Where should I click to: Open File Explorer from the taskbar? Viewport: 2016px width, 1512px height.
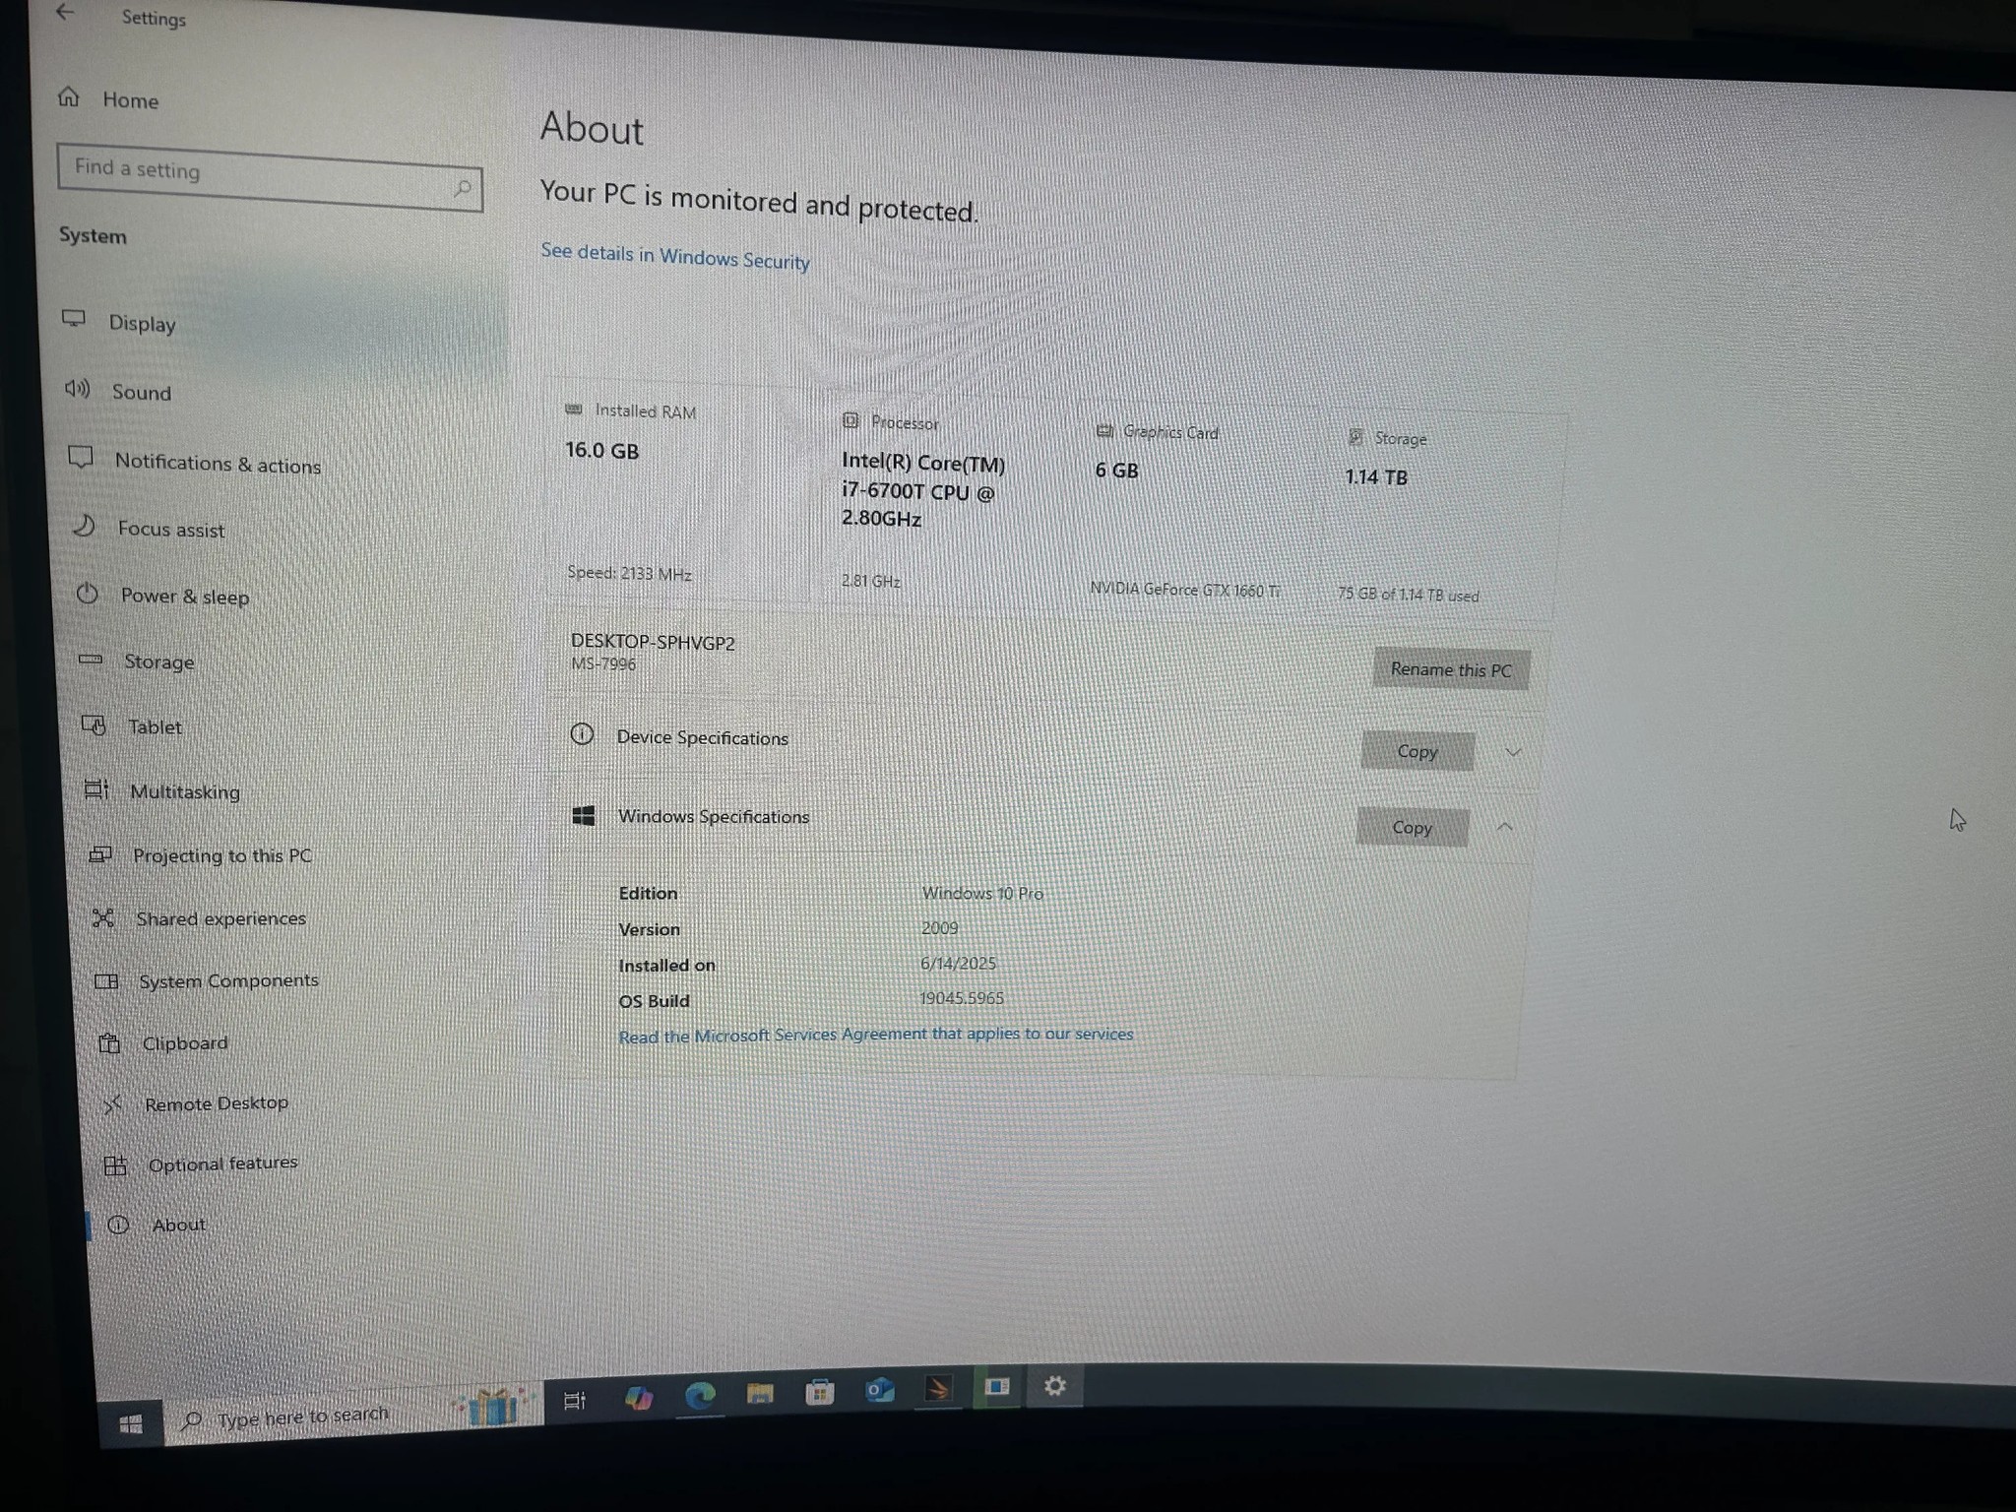pos(760,1393)
